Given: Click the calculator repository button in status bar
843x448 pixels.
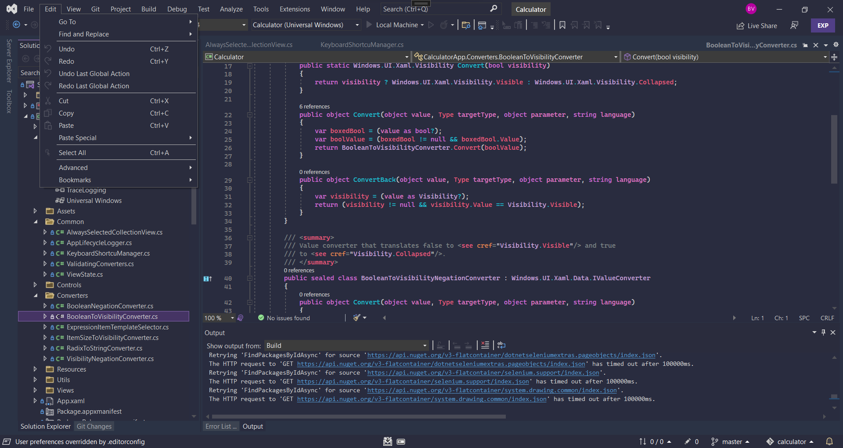Looking at the screenshot, I should click(x=790, y=441).
